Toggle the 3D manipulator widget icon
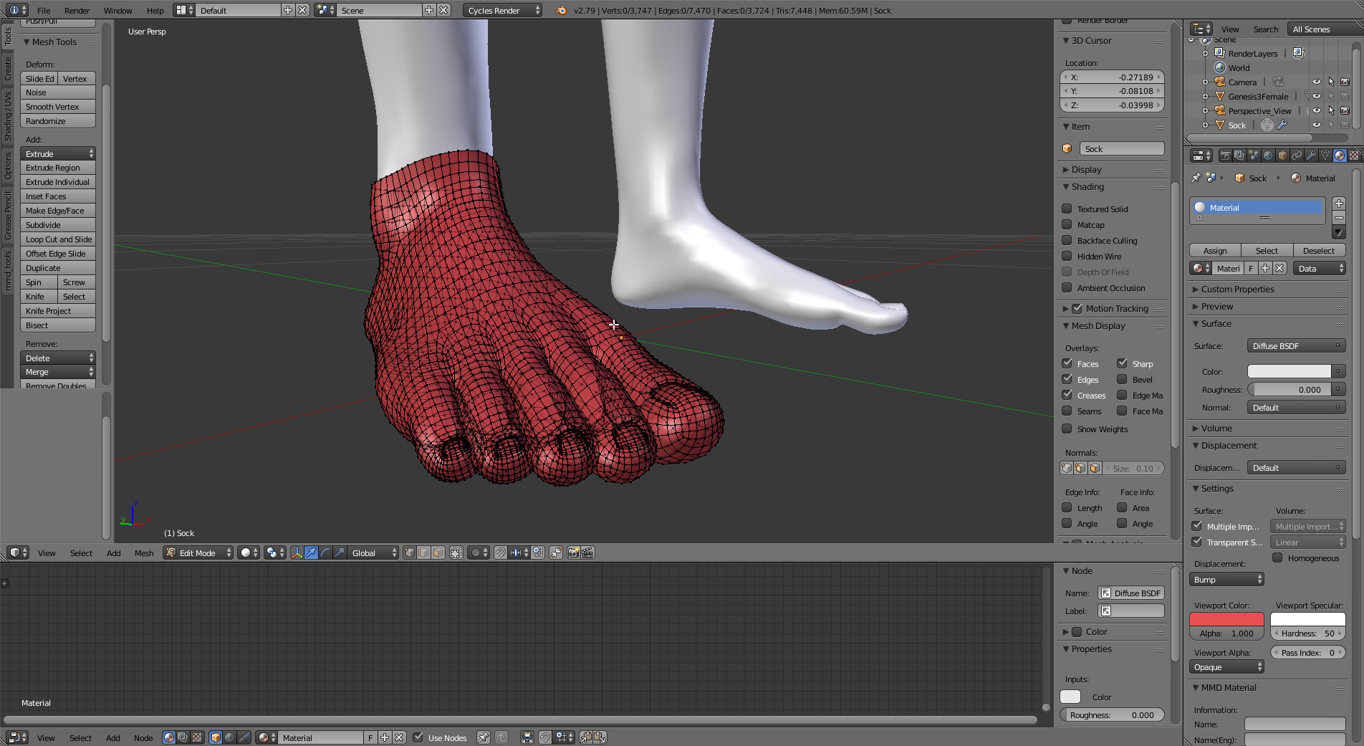 click(297, 553)
